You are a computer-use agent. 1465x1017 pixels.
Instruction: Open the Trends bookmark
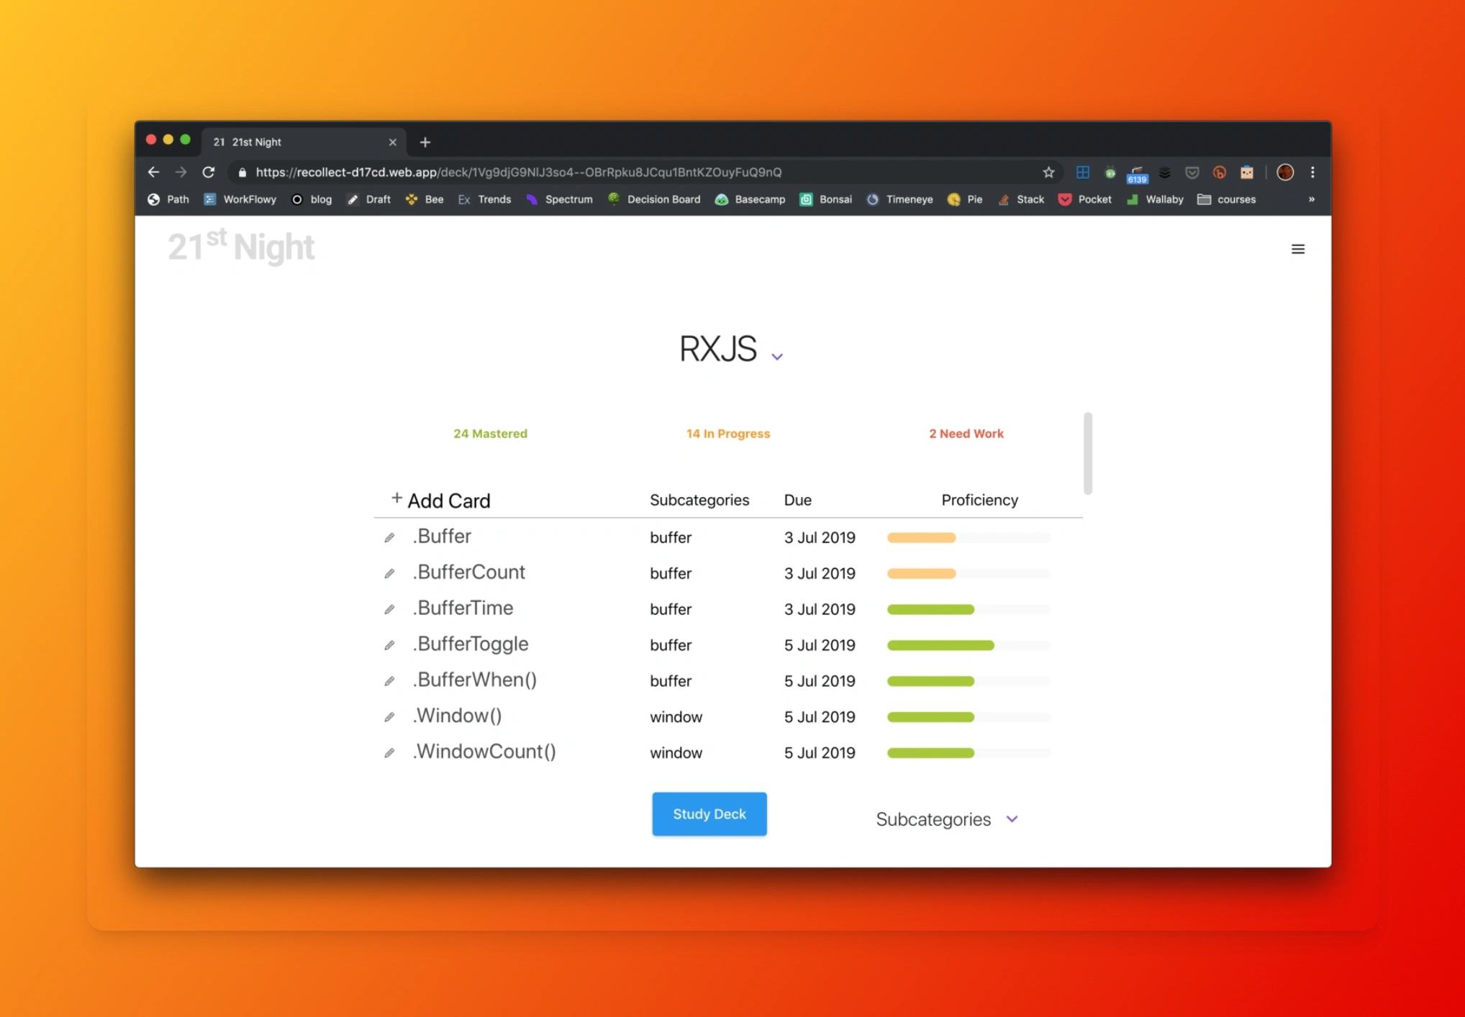point(485,199)
